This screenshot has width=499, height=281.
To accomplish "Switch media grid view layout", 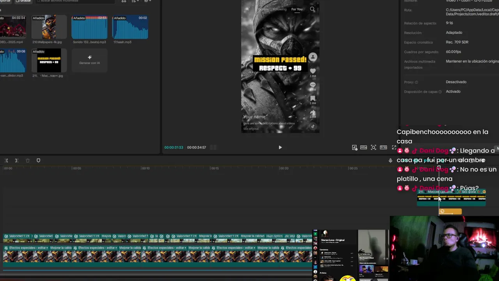I will tap(124, 1).
